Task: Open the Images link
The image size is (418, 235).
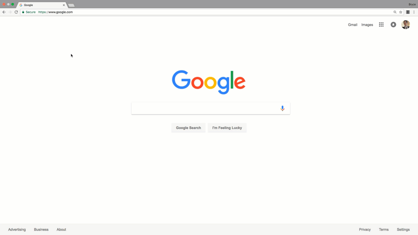Action: point(367,25)
